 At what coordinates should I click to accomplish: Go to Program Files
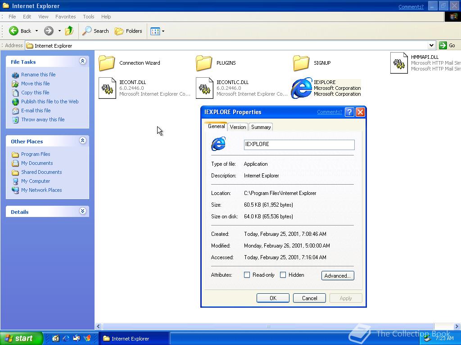pyautogui.click(x=36, y=154)
